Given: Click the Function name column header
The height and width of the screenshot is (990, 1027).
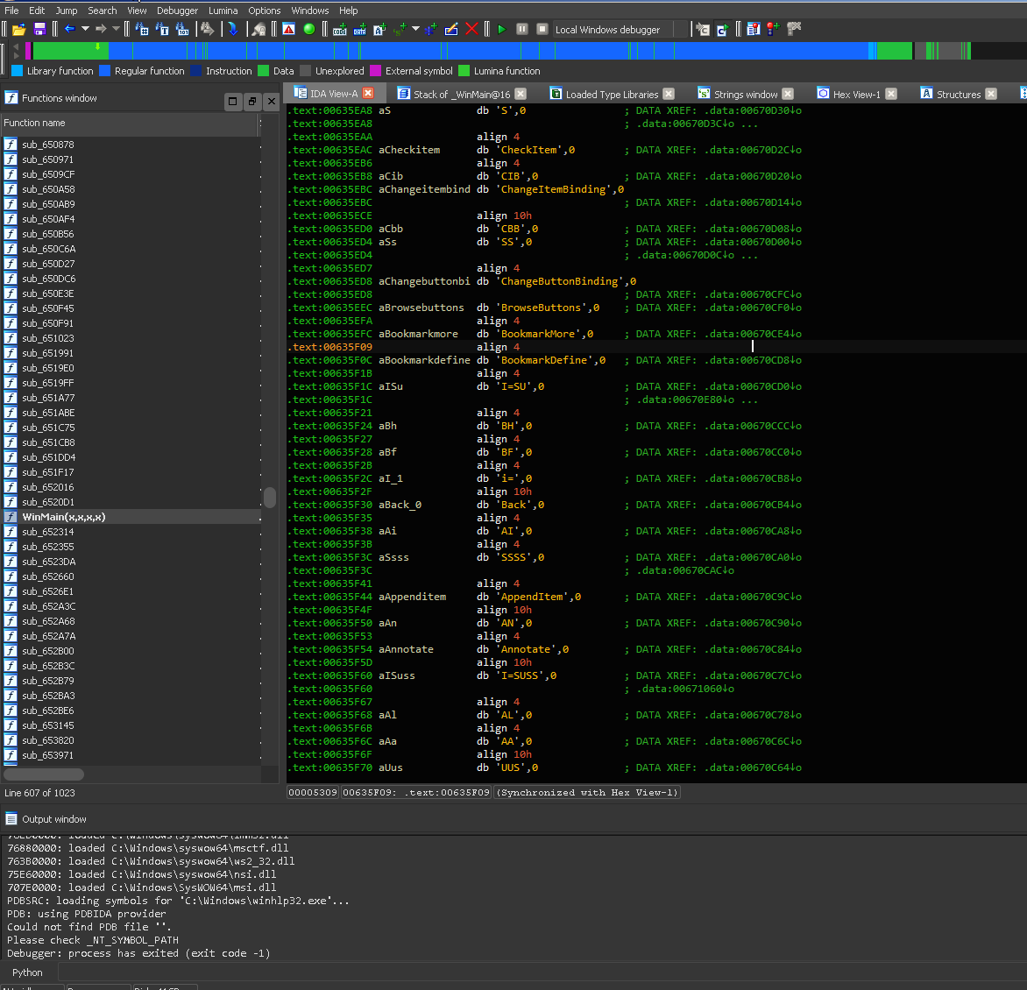Looking at the screenshot, I should point(130,124).
